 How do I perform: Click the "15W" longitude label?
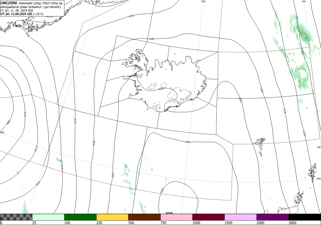[x=203, y=2]
